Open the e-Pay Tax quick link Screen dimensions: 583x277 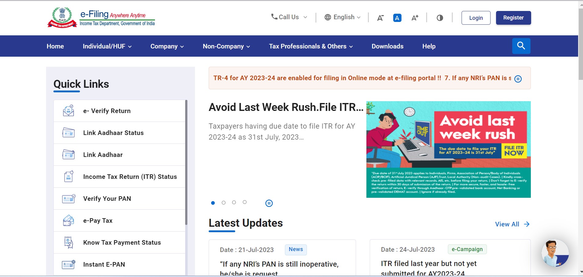(x=119, y=221)
